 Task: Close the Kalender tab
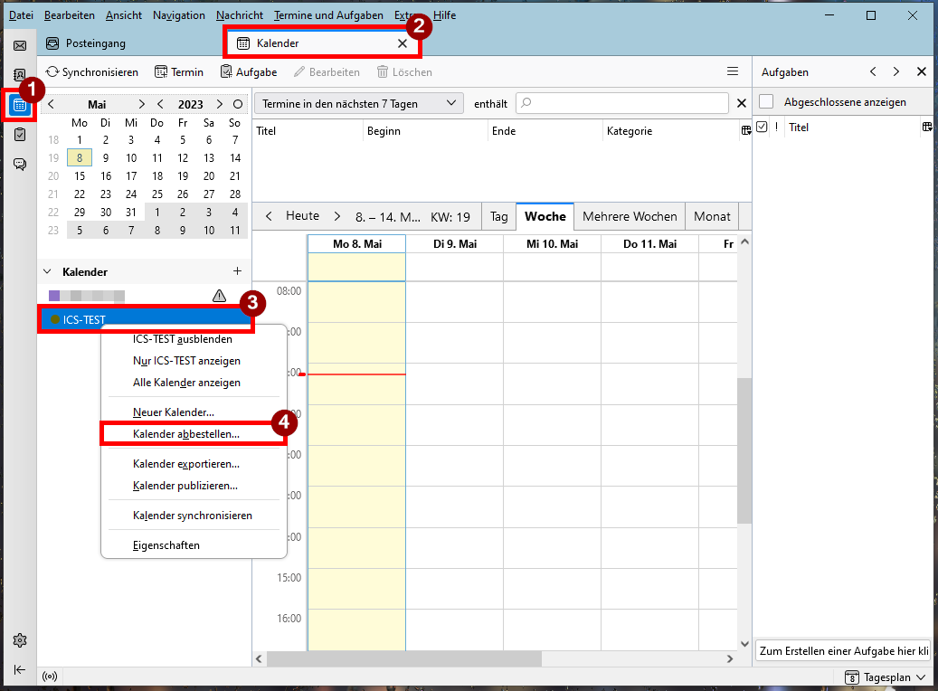pyautogui.click(x=403, y=43)
